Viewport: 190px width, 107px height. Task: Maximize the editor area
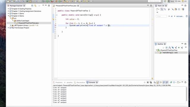coord(151,6)
